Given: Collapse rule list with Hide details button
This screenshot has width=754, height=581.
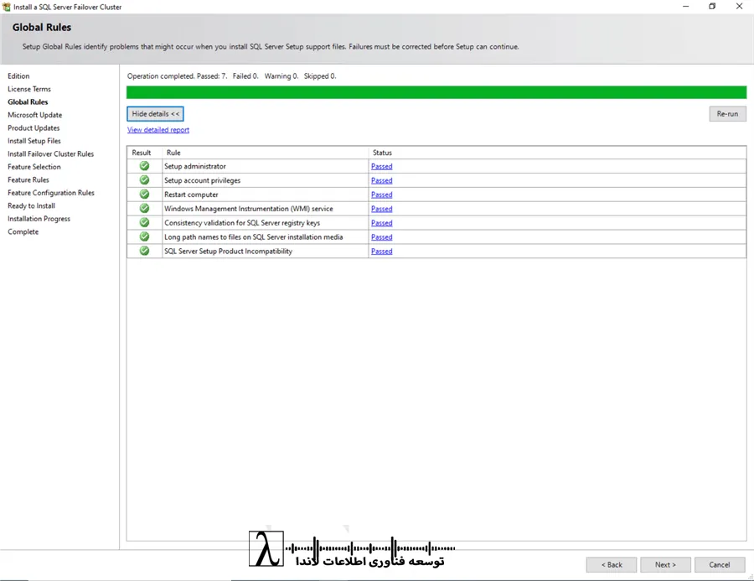Looking at the screenshot, I should point(155,114).
